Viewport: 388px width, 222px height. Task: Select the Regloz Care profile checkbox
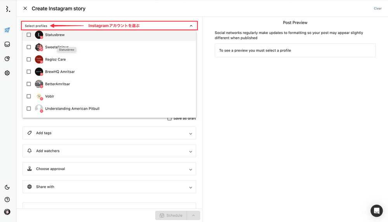[x=29, y=59]
